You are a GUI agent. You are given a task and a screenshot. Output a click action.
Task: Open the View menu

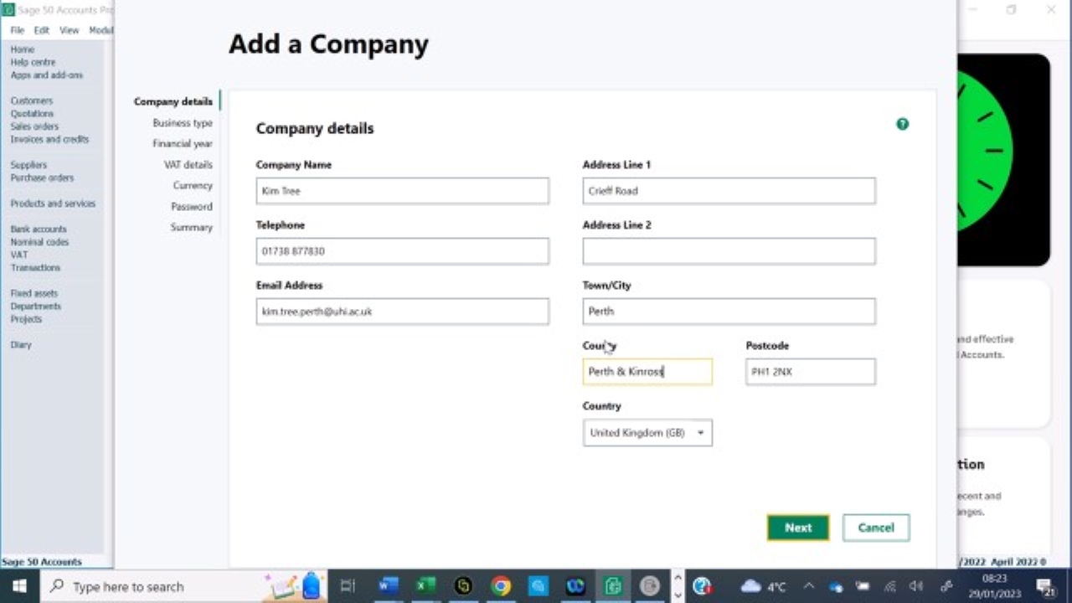(x=69, y=29)
